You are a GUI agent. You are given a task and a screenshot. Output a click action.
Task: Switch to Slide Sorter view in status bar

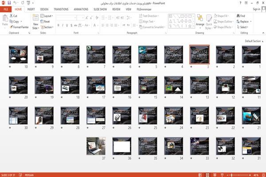pyautogui.click(x=207, y=175)
